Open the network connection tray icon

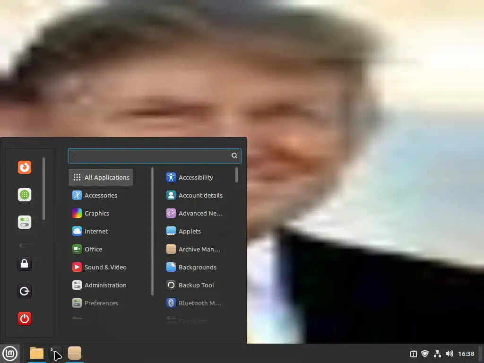click(437, 354)
